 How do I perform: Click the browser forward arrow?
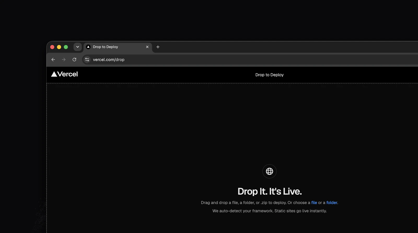click(x=64, y=60)
